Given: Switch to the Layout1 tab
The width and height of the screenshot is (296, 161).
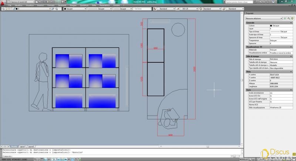Looking at the screenshot, I should point(23,147).
